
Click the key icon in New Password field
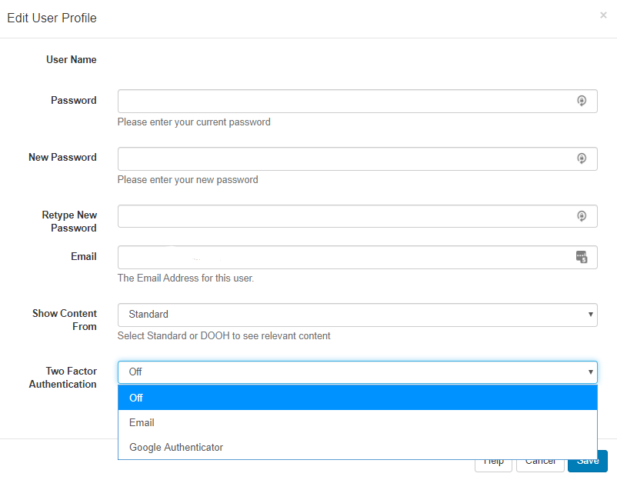[x=582, y=158]
